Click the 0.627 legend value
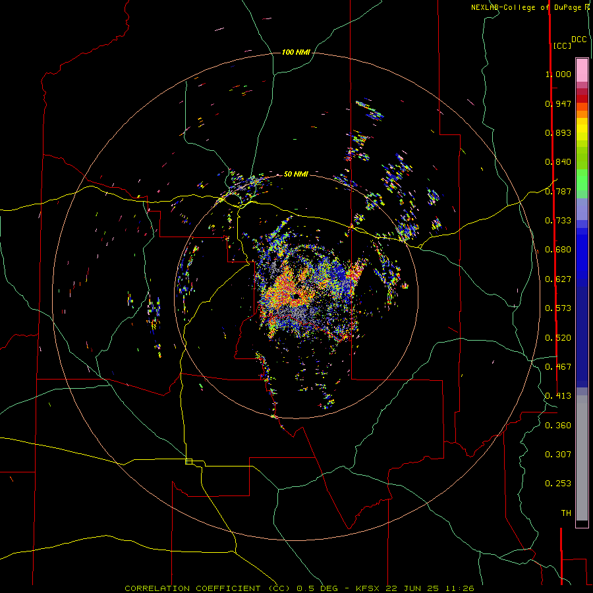The image size is (593, 593). coord(558,279)
